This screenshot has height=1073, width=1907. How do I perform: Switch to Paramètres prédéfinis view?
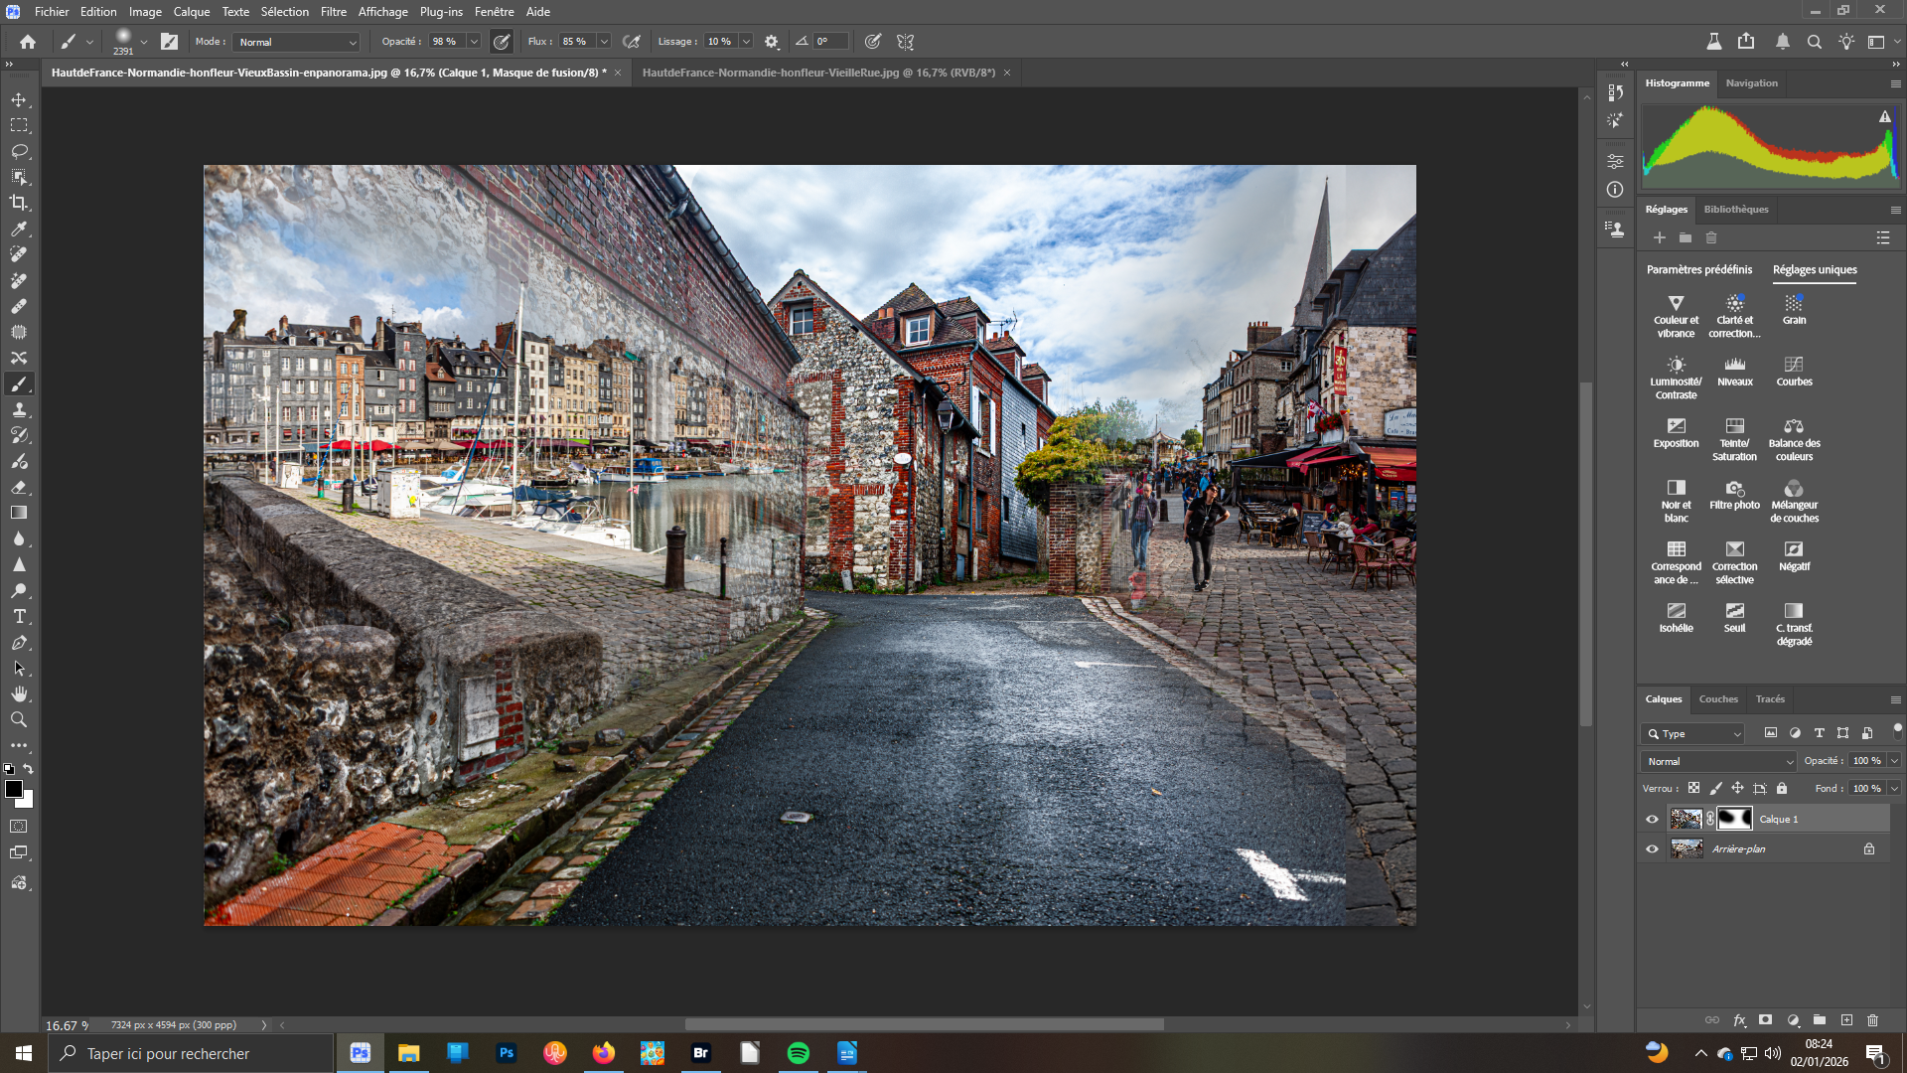tap(1698, 270)
